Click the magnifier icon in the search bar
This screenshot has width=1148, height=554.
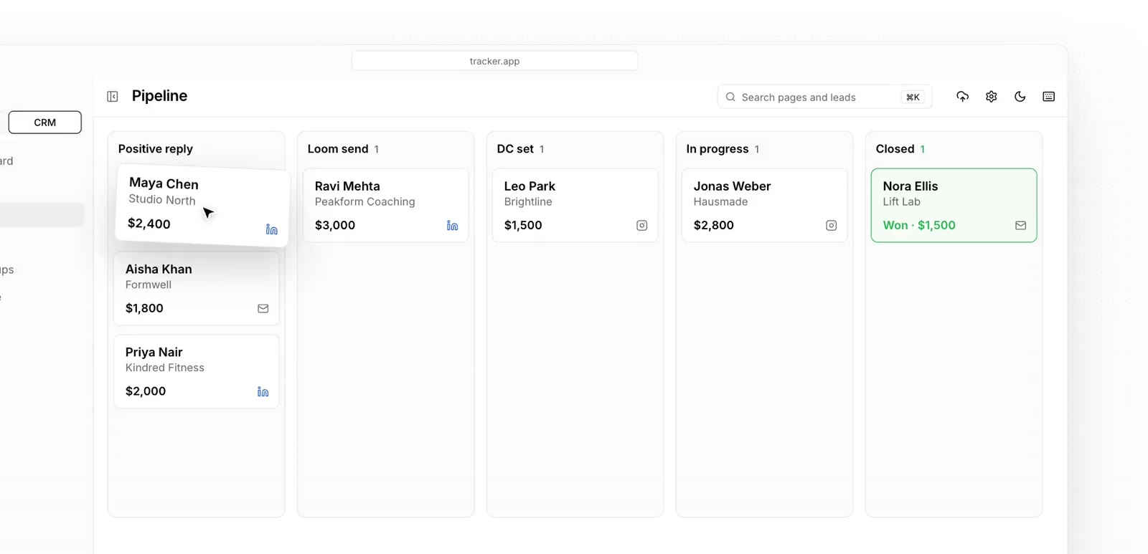(x=730, y=97)
